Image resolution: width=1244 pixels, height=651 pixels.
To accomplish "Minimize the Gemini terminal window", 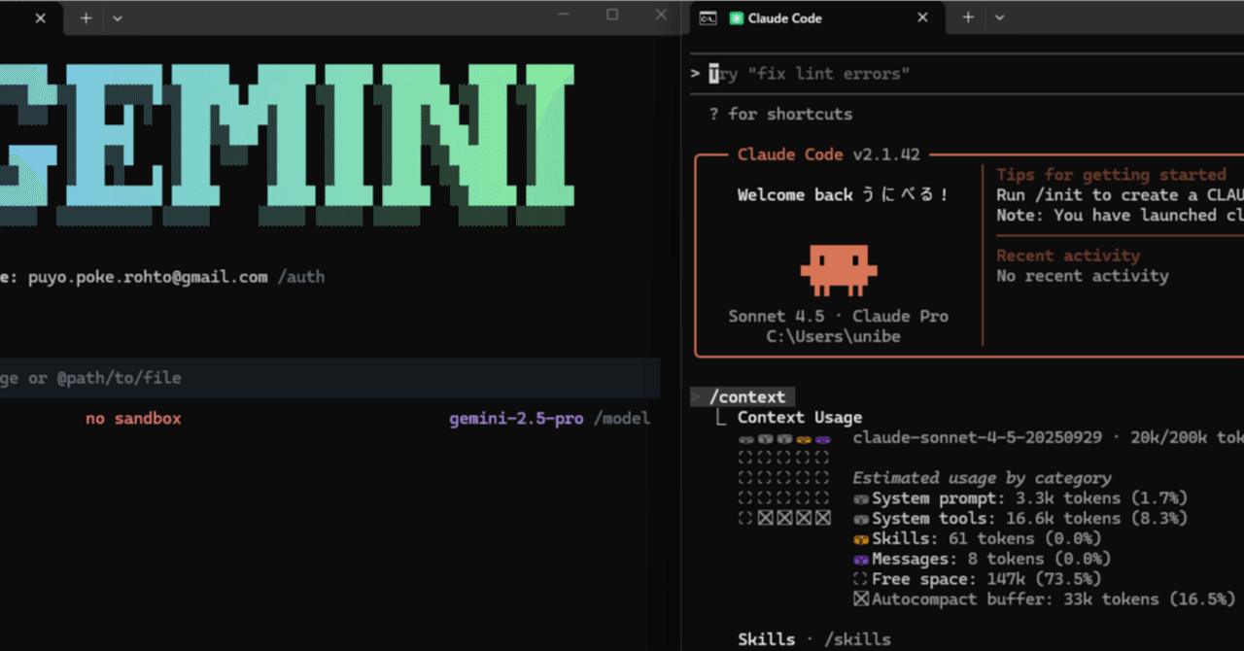I will pyautogui.click(x=564, y=15).
